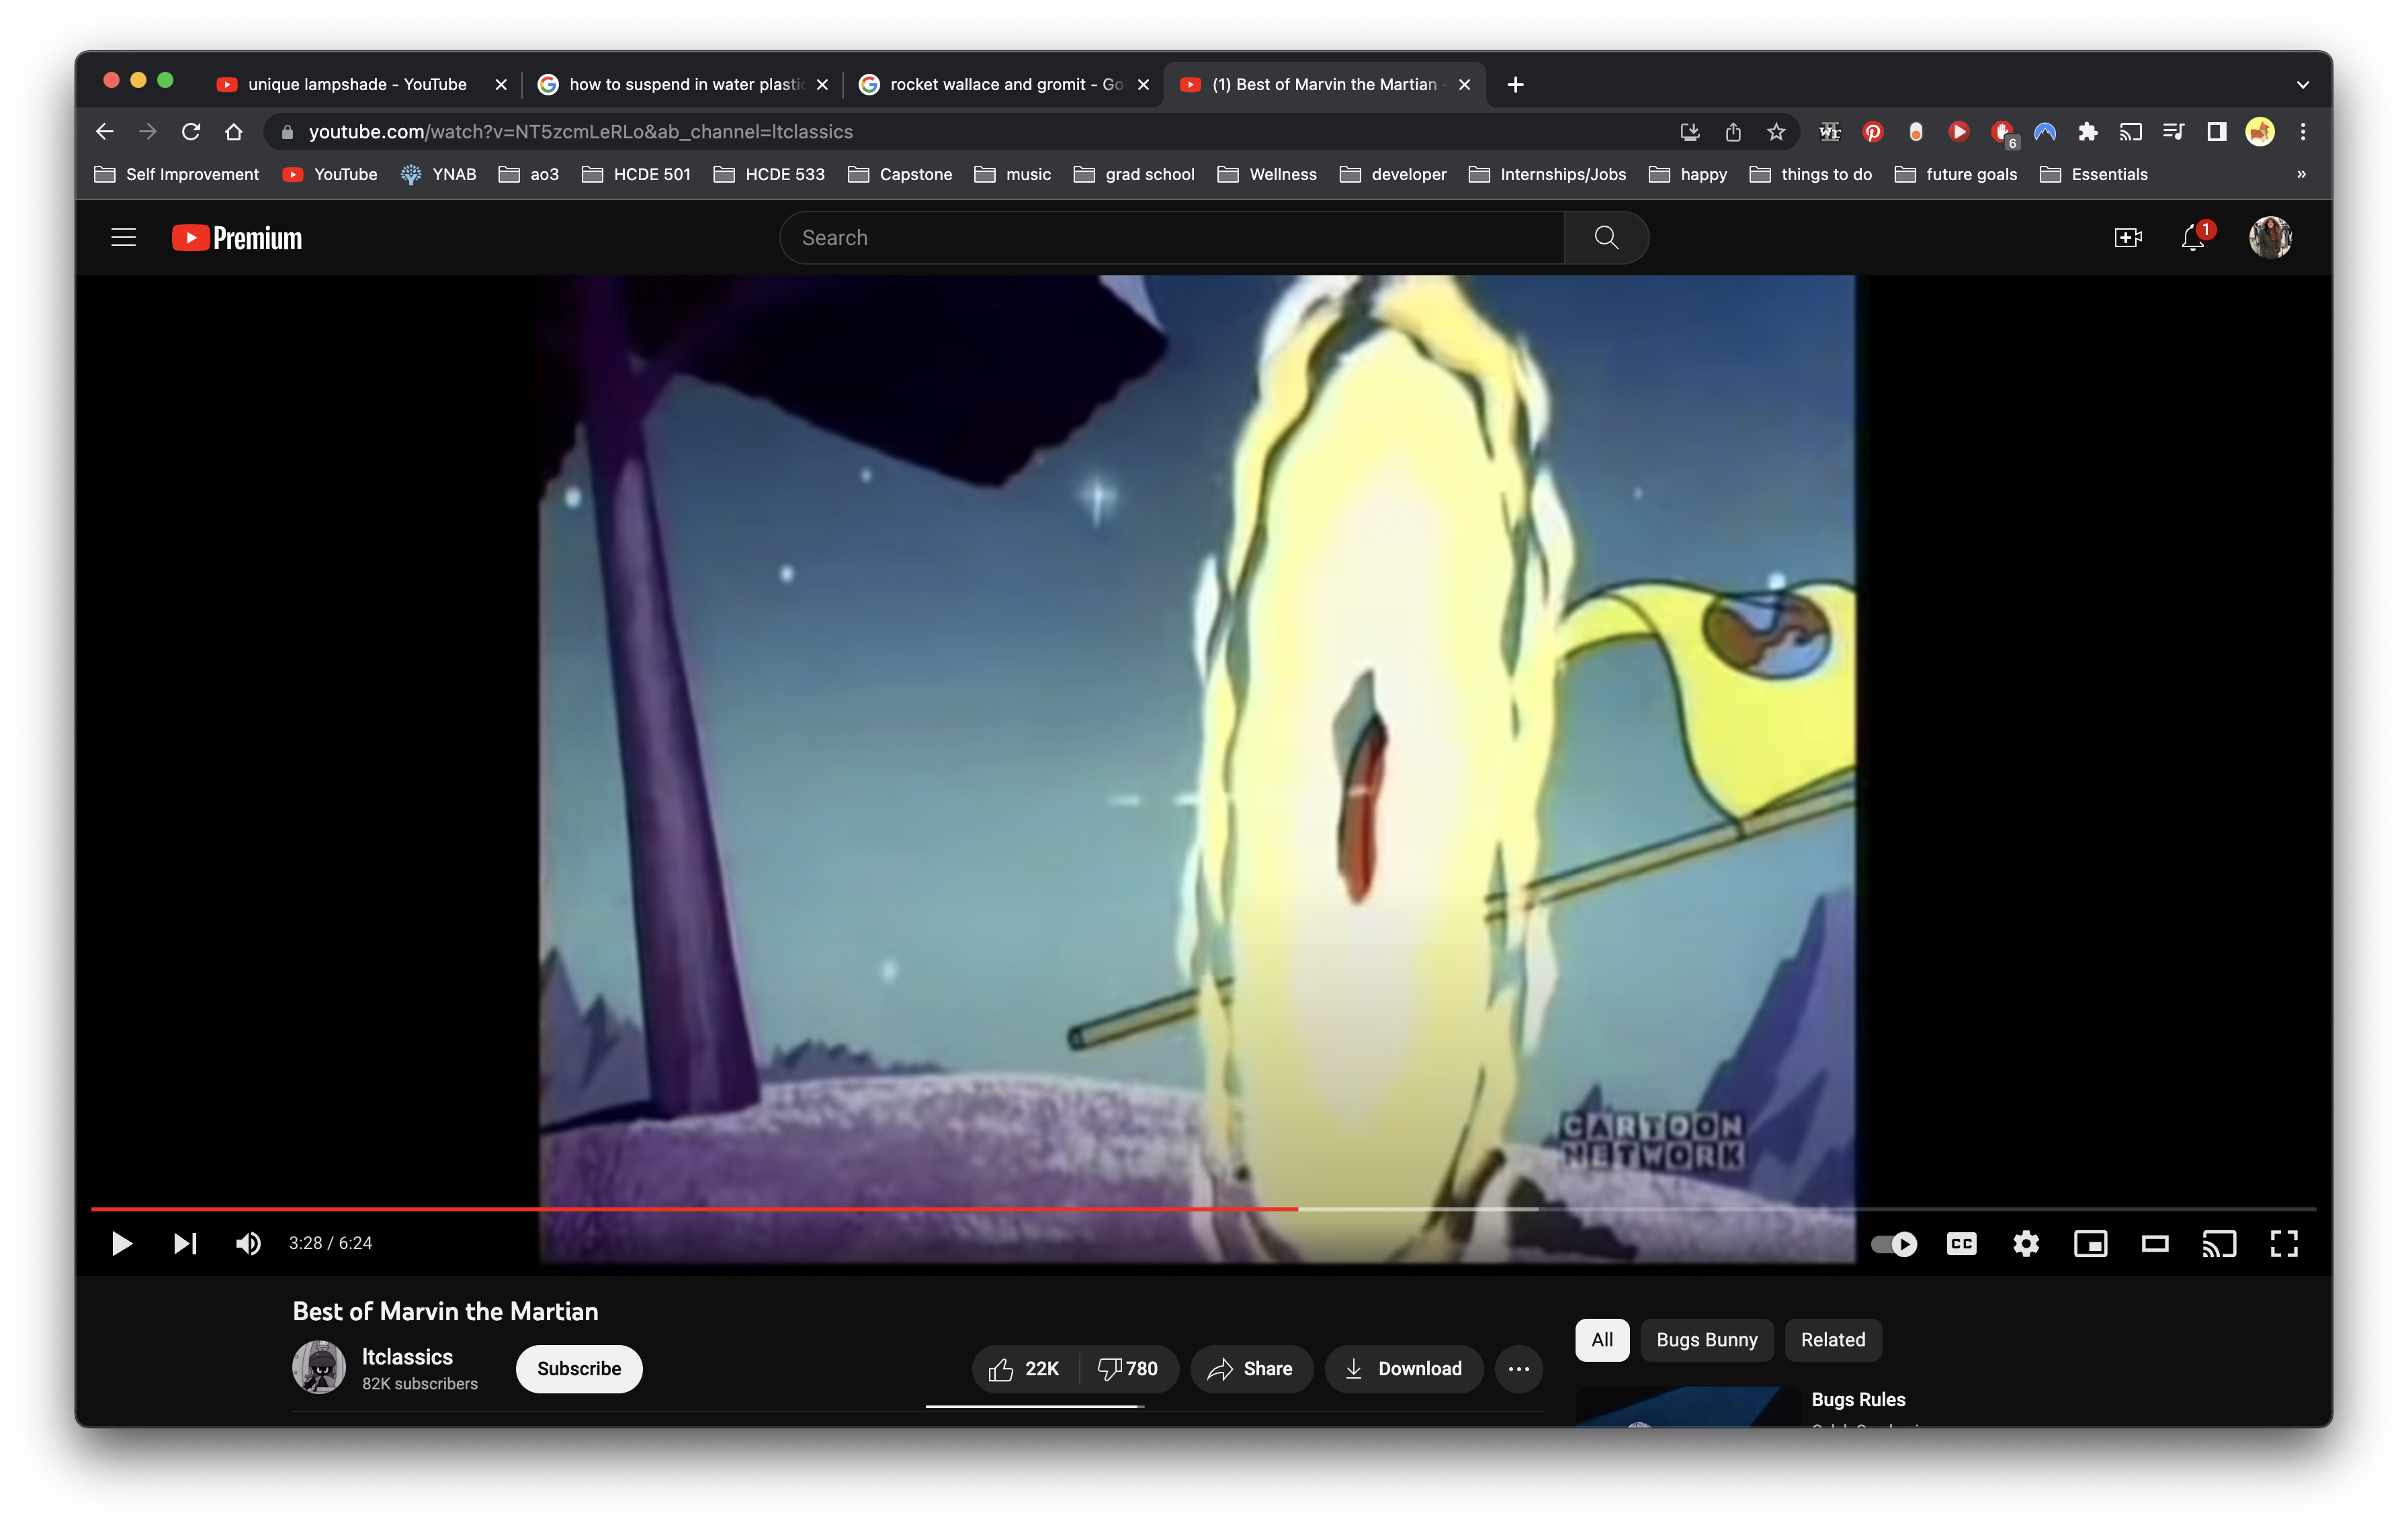
Task: Play the paused video
Action: point(121,1243)
